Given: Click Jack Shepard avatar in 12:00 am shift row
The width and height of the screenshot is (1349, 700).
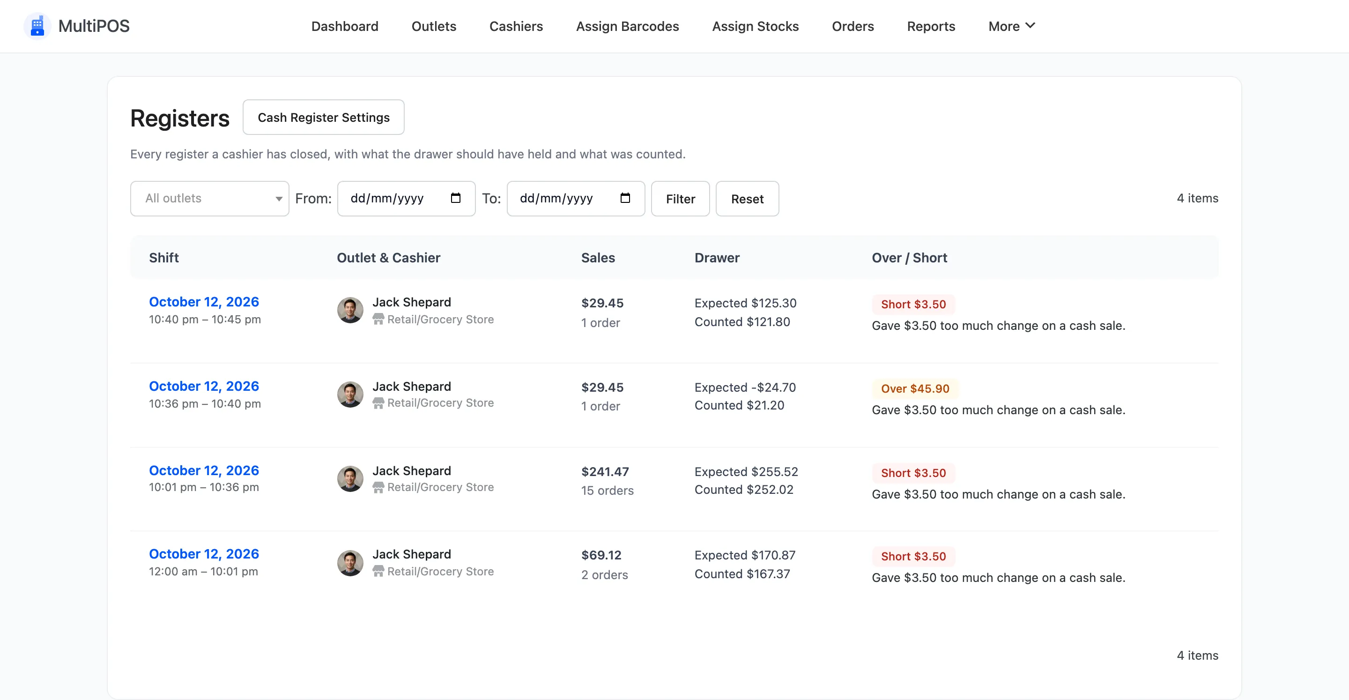Looking at the screenshot, I should (350, 563).
